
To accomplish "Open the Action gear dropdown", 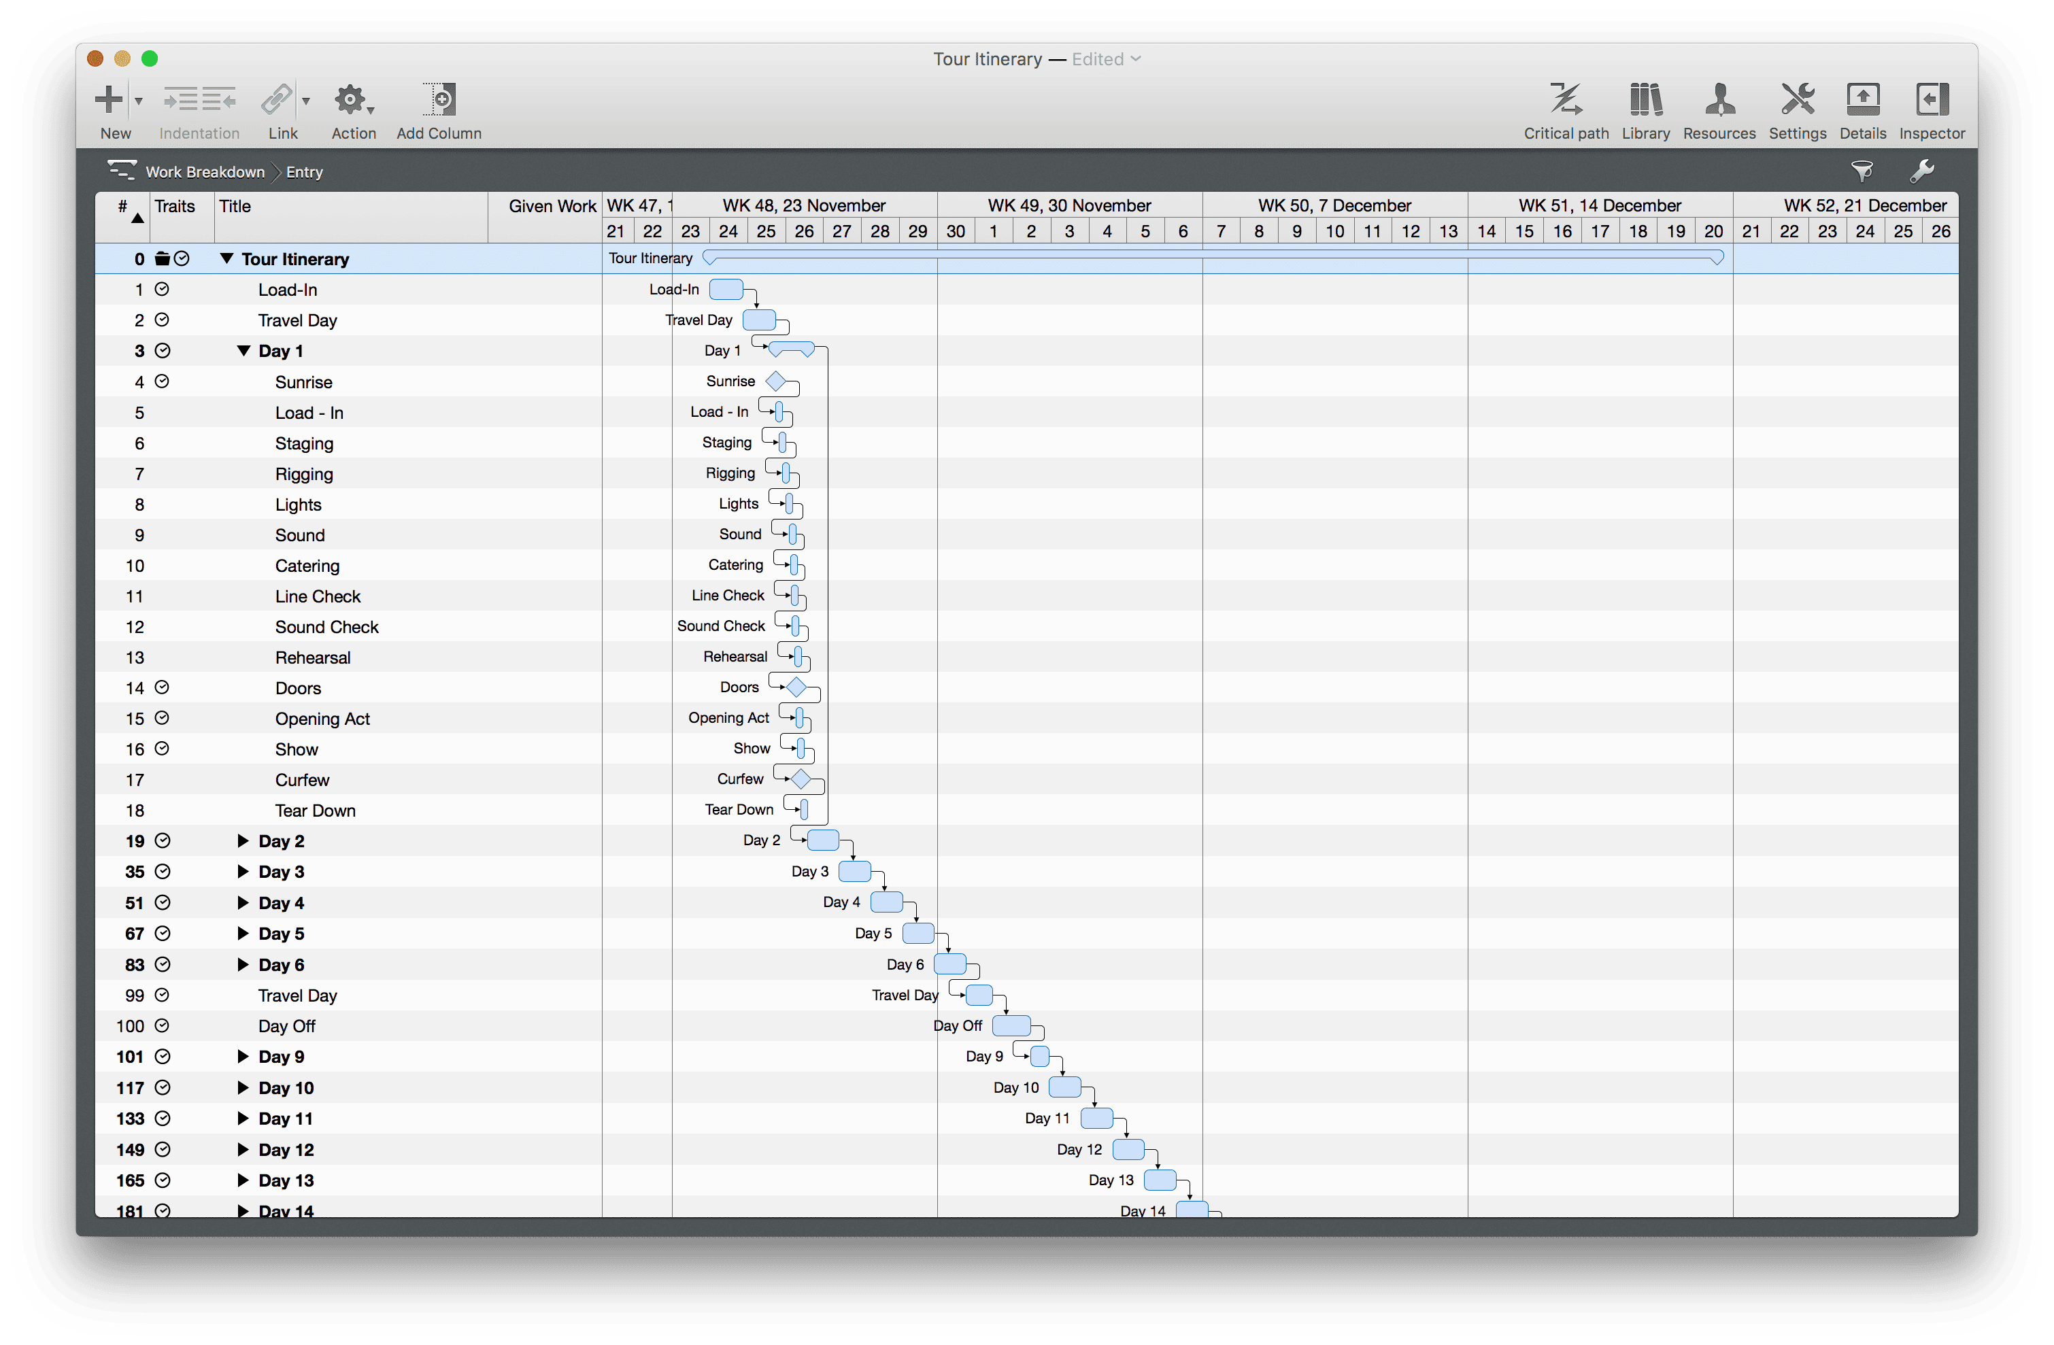I will point(353,101).
